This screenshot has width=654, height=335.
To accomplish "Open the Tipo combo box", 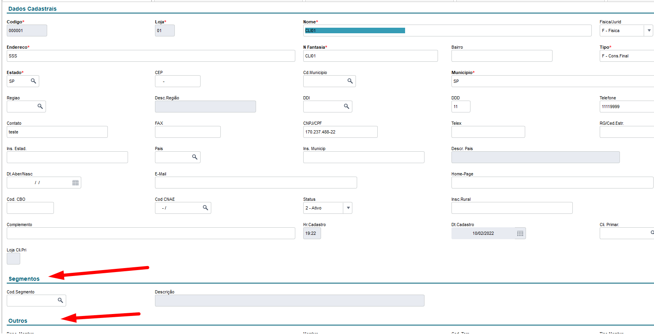I will point(627,56).
